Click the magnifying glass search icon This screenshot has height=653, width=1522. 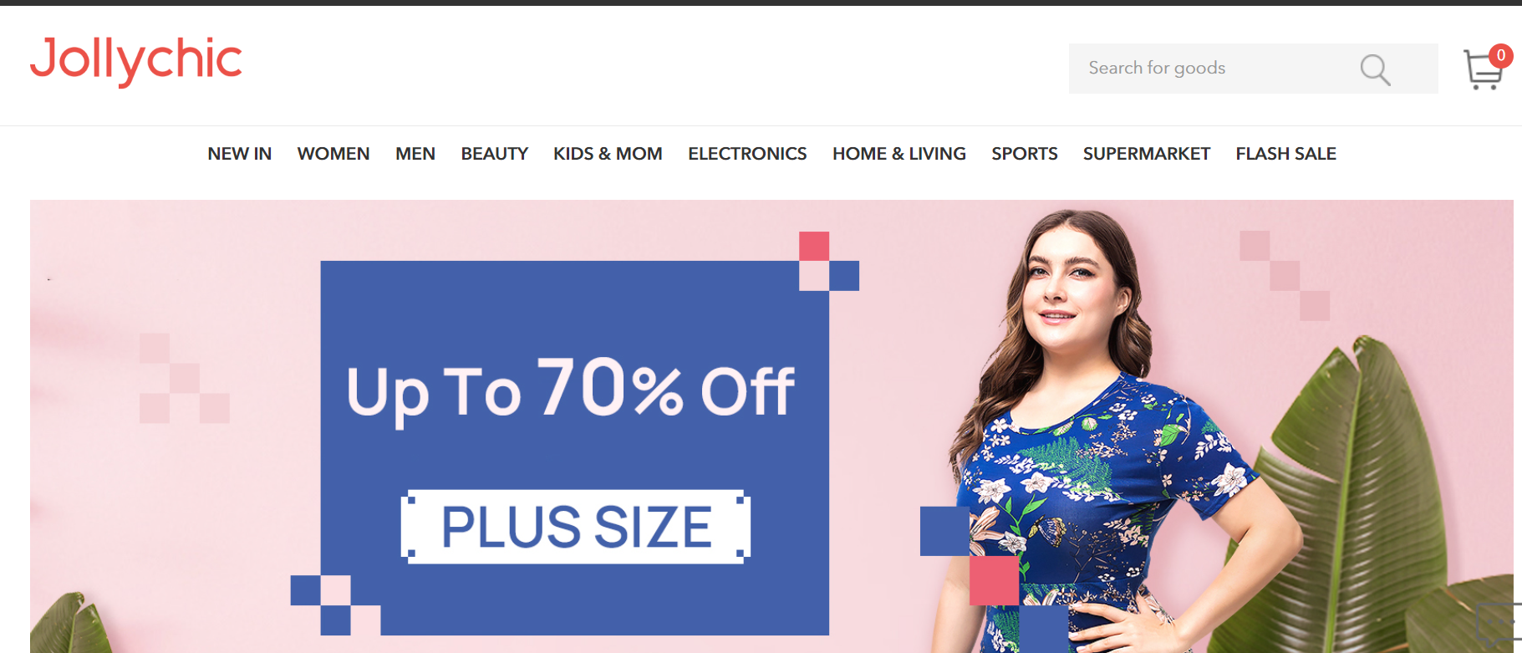tap(1375, 69)
